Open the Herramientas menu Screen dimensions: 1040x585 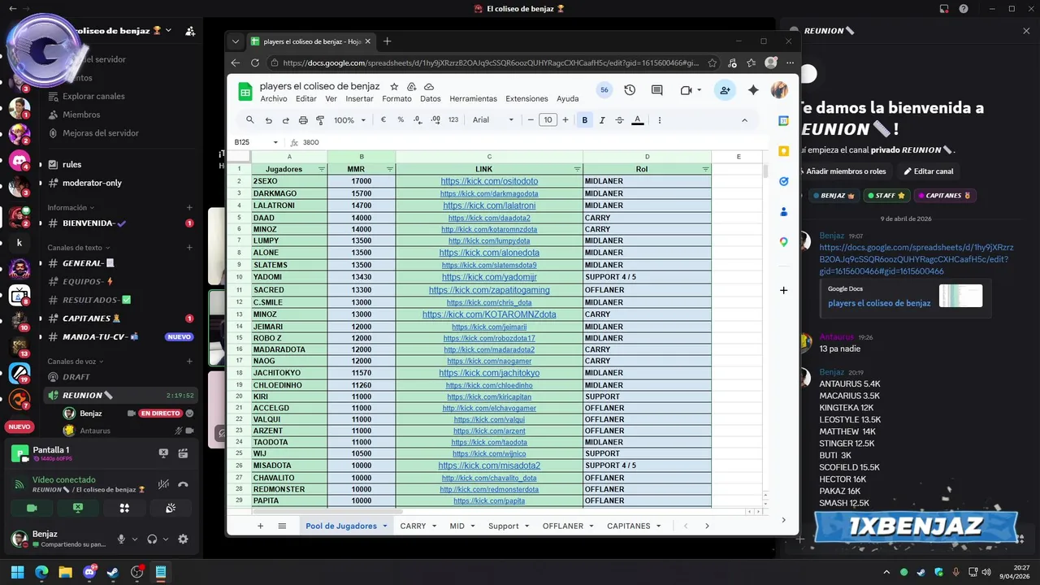coord(473,99)
